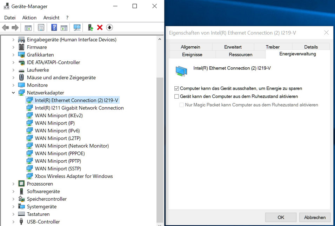The width and height of the screenshot is (335, 226).
Task: Select WAN Miniport (PPPOE)
Action: click(60, 153)
